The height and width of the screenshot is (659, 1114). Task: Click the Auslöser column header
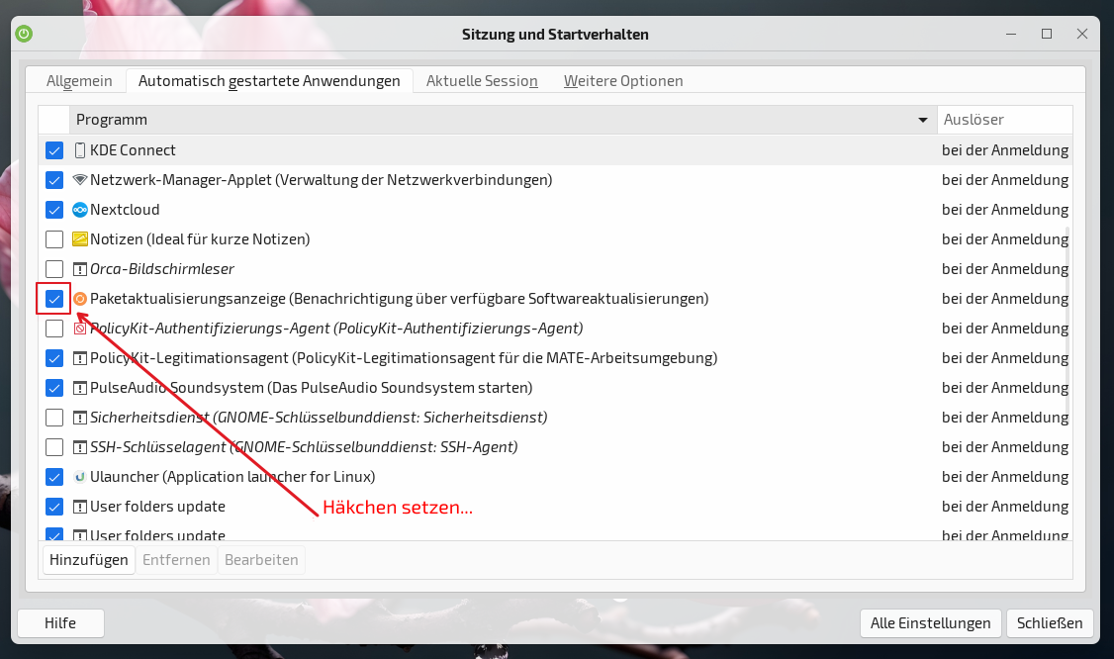click(x=1003, y=120)
